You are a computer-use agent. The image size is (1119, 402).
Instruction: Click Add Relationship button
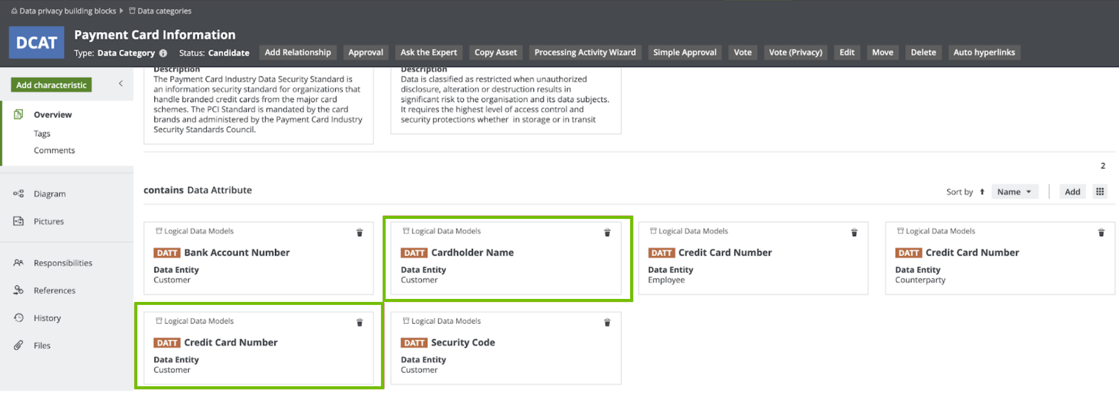click(x=297, y=52)
